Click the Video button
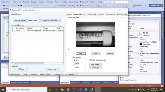 pos(96,53)
